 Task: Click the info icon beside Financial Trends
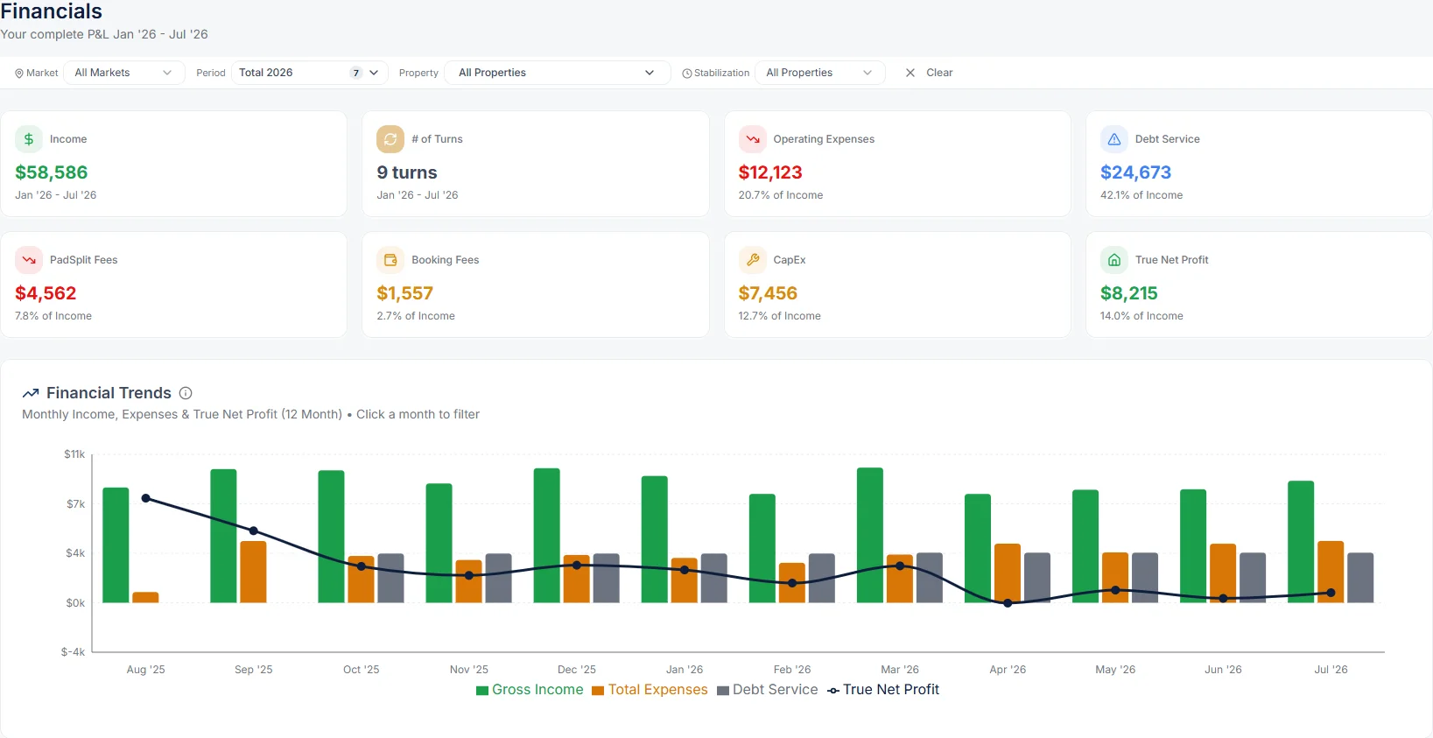coord(186,393)
